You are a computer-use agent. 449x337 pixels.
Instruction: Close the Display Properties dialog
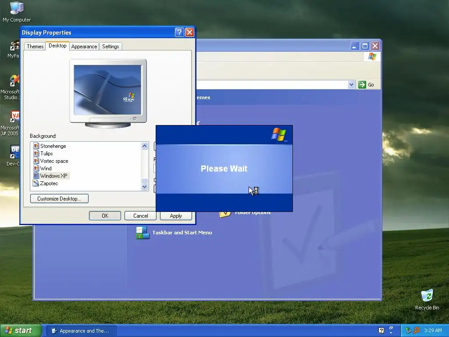point(189,32)
